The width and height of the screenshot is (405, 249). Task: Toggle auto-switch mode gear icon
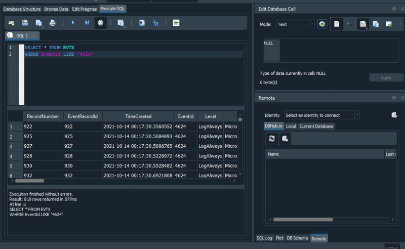click(x=322, y=24)
